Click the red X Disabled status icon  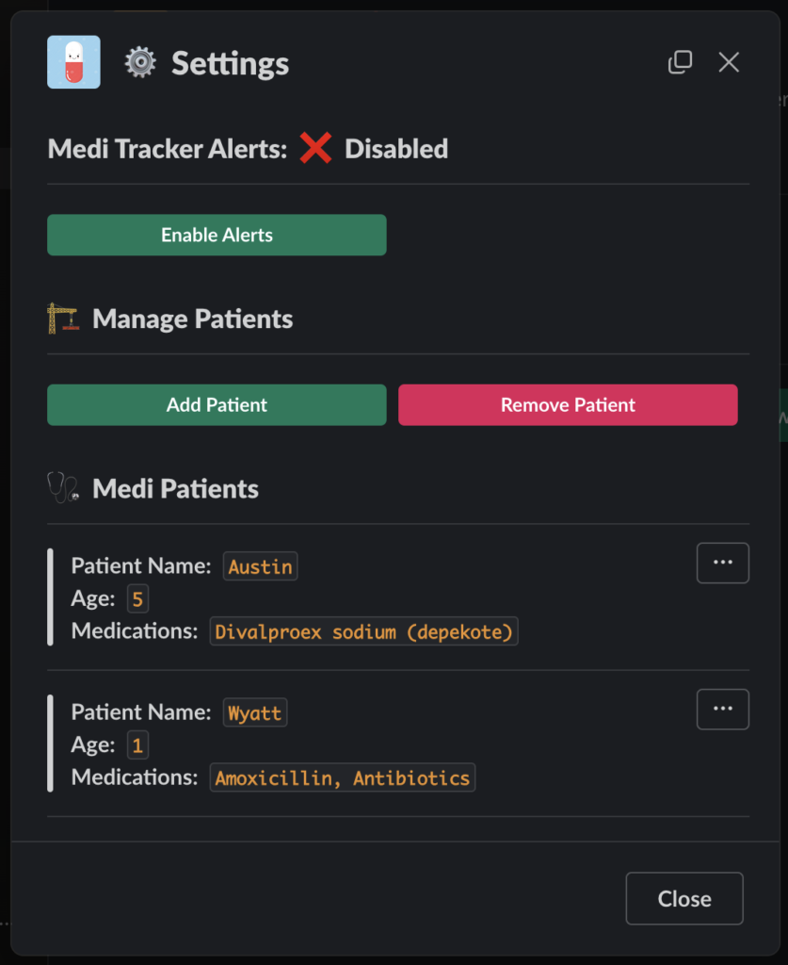click(x=315, y=148)
